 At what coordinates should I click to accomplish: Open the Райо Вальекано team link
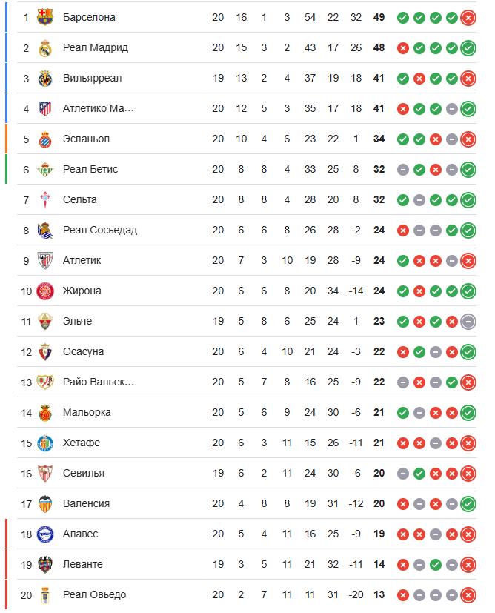99,382
